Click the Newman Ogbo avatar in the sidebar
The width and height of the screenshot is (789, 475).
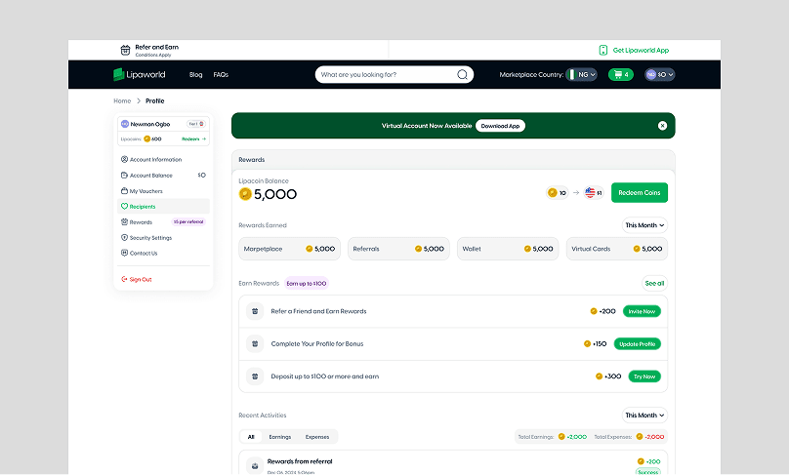125,124
